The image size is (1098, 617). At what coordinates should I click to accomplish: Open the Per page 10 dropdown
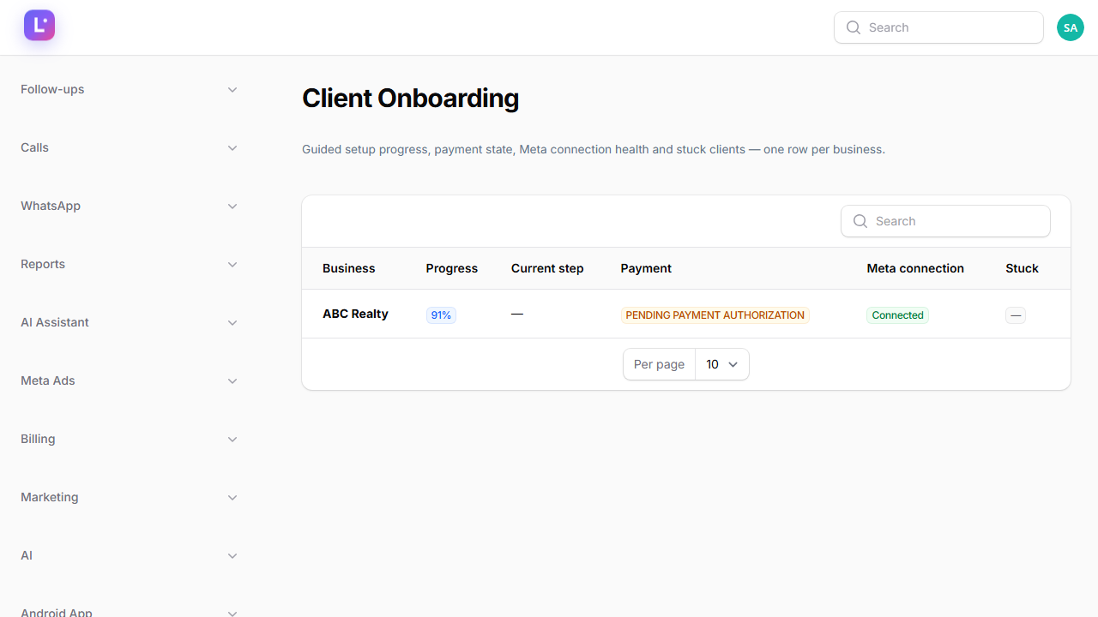coord(721,364)
